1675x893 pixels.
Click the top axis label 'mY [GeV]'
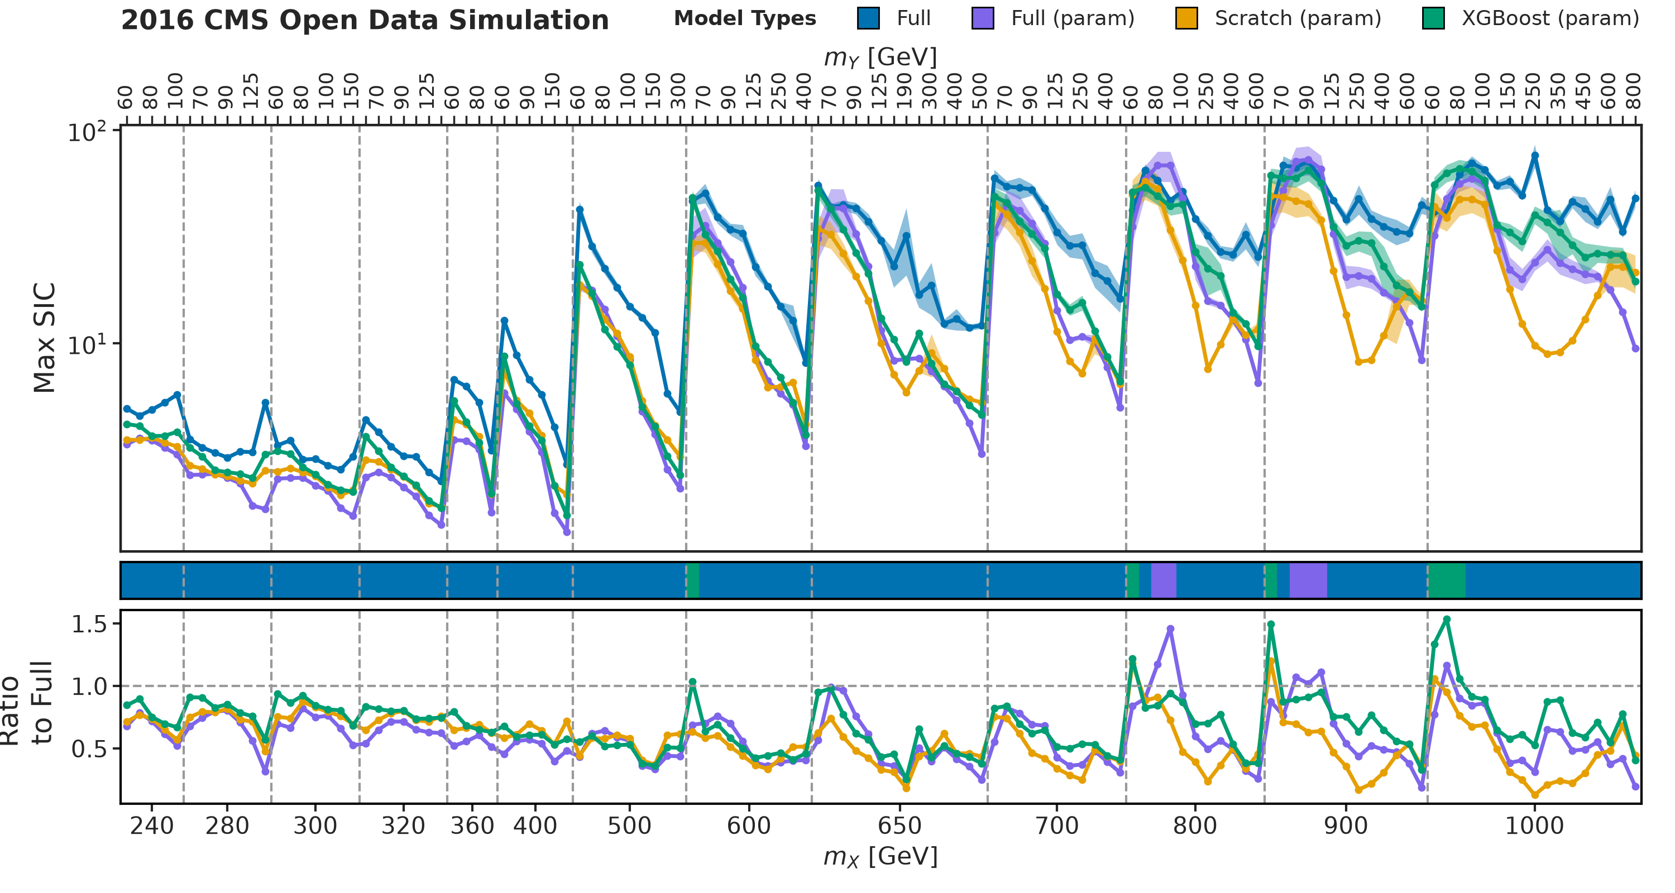(x=880, y=57)
